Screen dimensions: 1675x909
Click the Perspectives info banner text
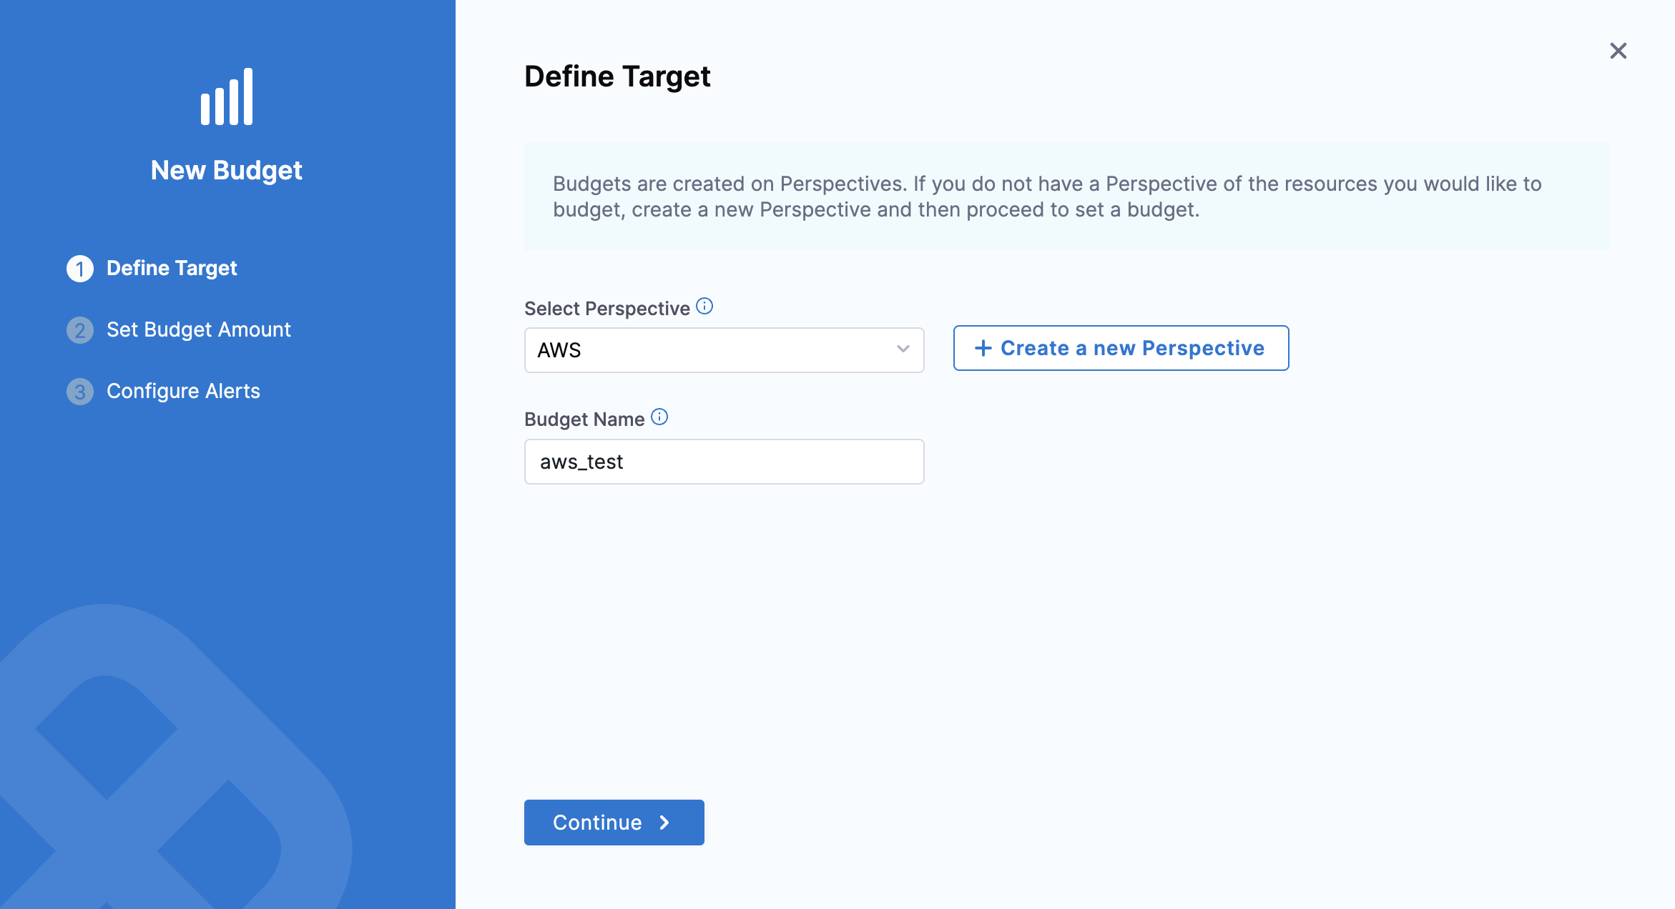pos(1047,197)
